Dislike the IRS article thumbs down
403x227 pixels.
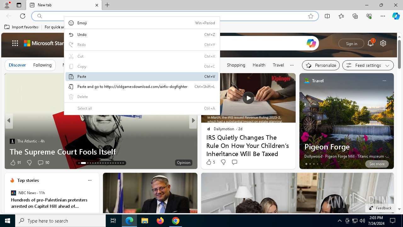pyautogui.click(x=223, y=162)
